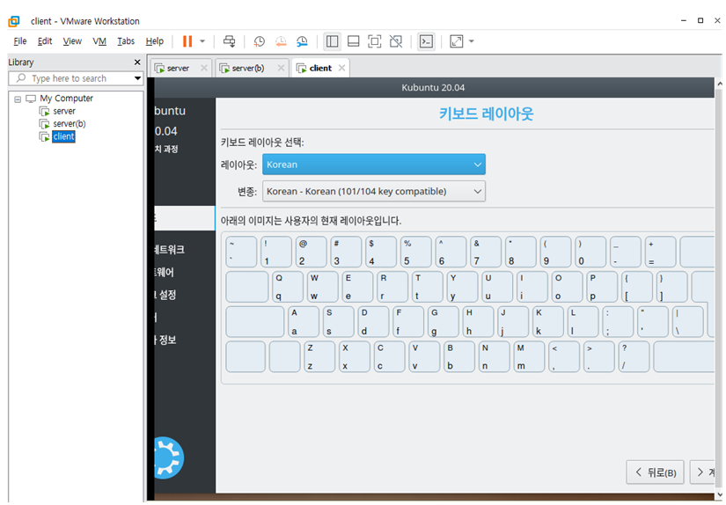The width and height of the screenshot is (726, 505).
Task: Open the File menu
Action: (20, 41)
